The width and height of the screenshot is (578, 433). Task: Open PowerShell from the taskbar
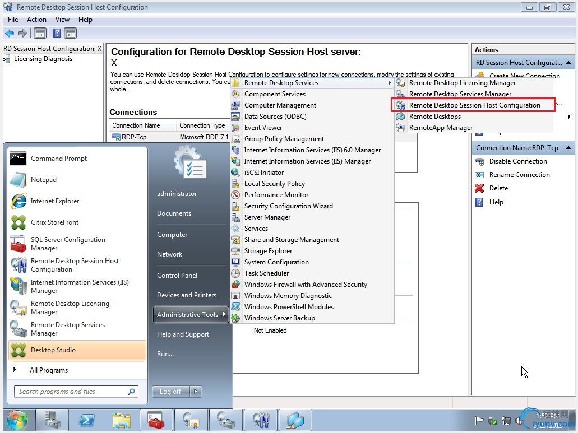(87, 420)
